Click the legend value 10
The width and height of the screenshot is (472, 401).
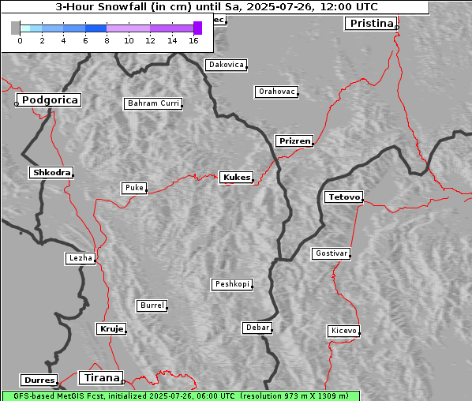(x=129, y=40)
